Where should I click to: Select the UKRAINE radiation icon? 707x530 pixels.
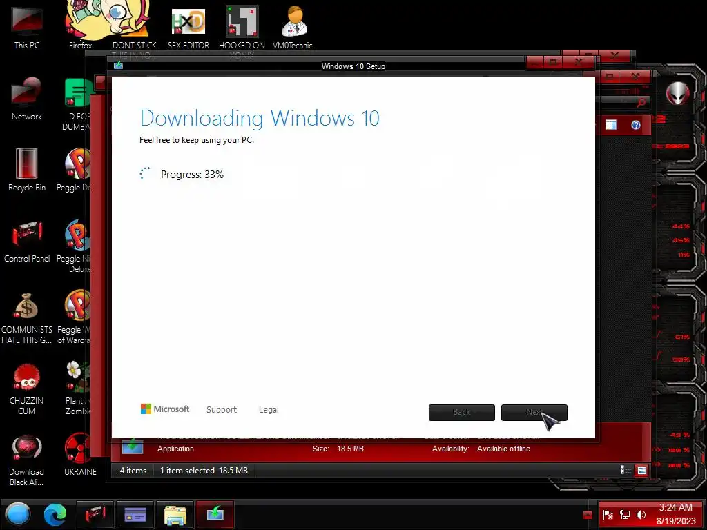tap(80, 454)
